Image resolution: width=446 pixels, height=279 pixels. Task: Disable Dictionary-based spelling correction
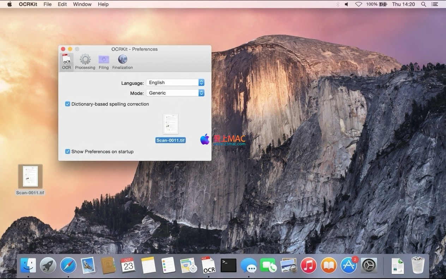pyautogui.click(x=68, y=104)
